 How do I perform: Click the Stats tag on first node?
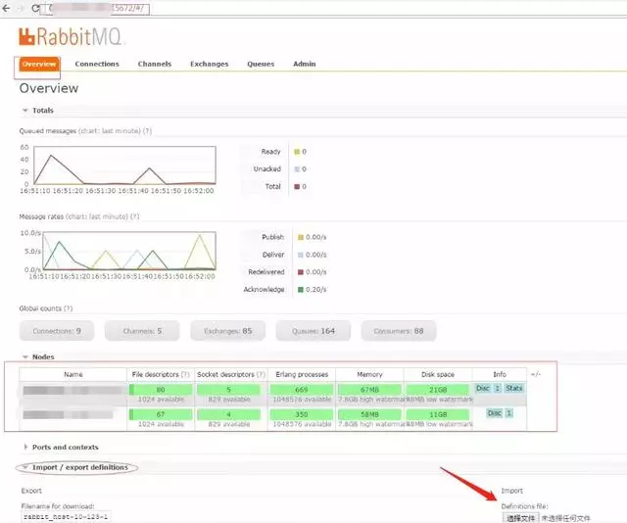pyautogui.click(x=513, y=388)
